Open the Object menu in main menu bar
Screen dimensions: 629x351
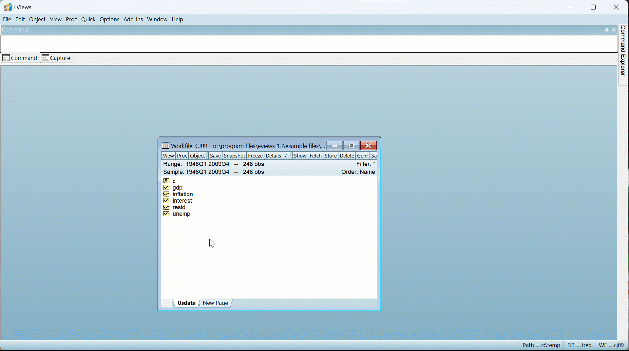(37, 20)
